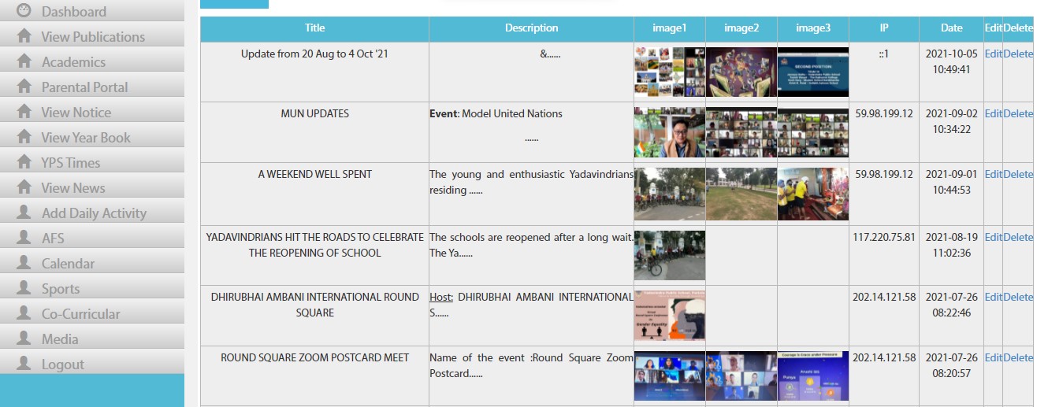The height and width of the screenshot is (407, 1048).
Task: Click the Date column header
Action: click(x=951, y=28)
